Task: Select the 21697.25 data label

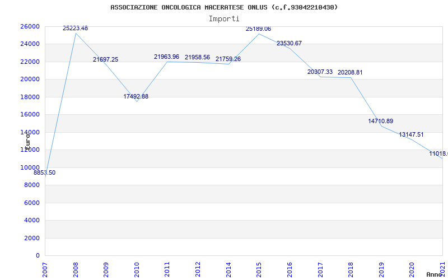Action: click(x=105, y=59)
